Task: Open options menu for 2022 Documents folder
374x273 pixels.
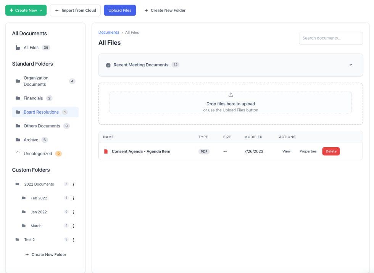Action: (x=73, y=185)
